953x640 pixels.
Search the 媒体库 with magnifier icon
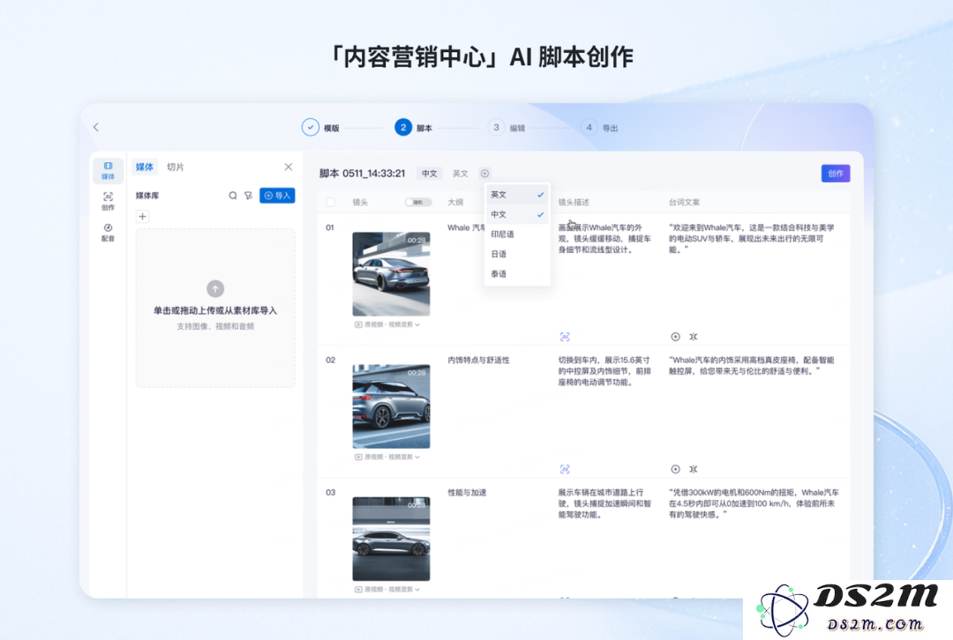click(x=232, y=196)
